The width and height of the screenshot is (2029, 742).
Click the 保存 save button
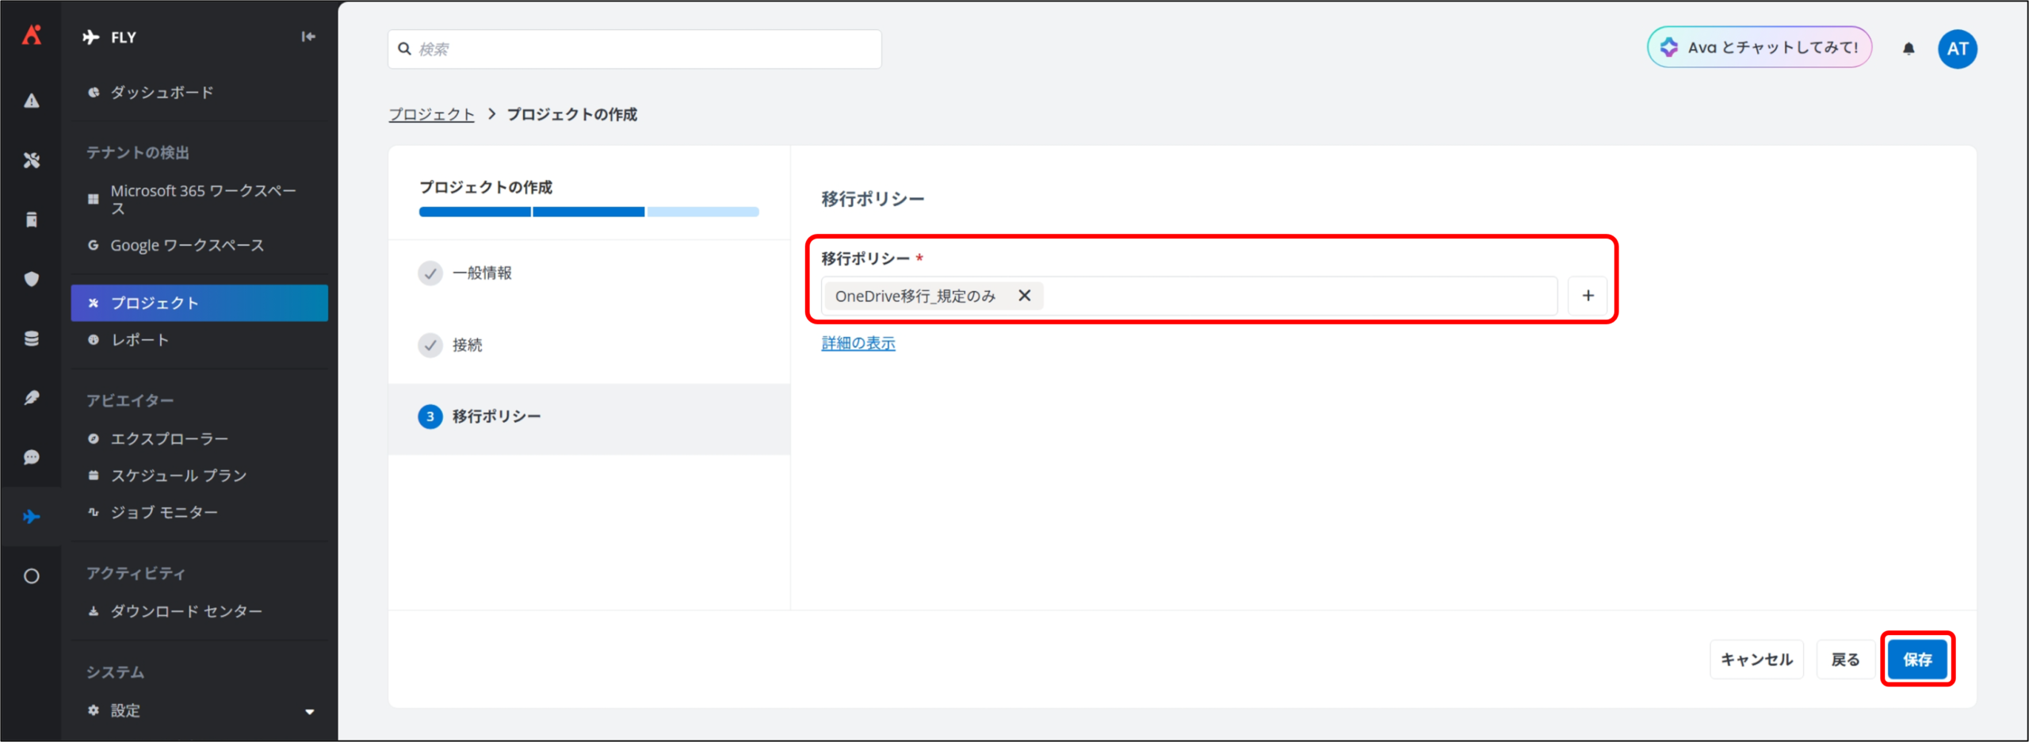pyautogui.click(x=1916, y=660)
